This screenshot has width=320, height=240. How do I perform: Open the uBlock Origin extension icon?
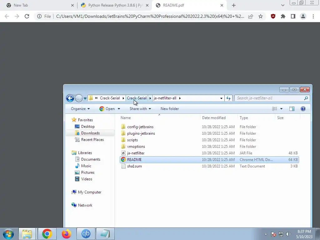[273, 16]
